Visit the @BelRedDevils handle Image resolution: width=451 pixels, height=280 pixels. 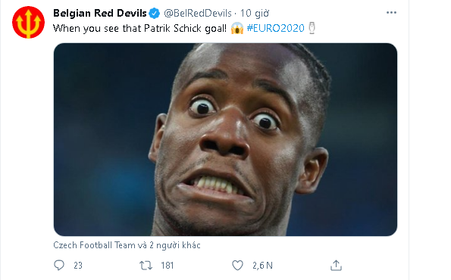click(198, 13)
